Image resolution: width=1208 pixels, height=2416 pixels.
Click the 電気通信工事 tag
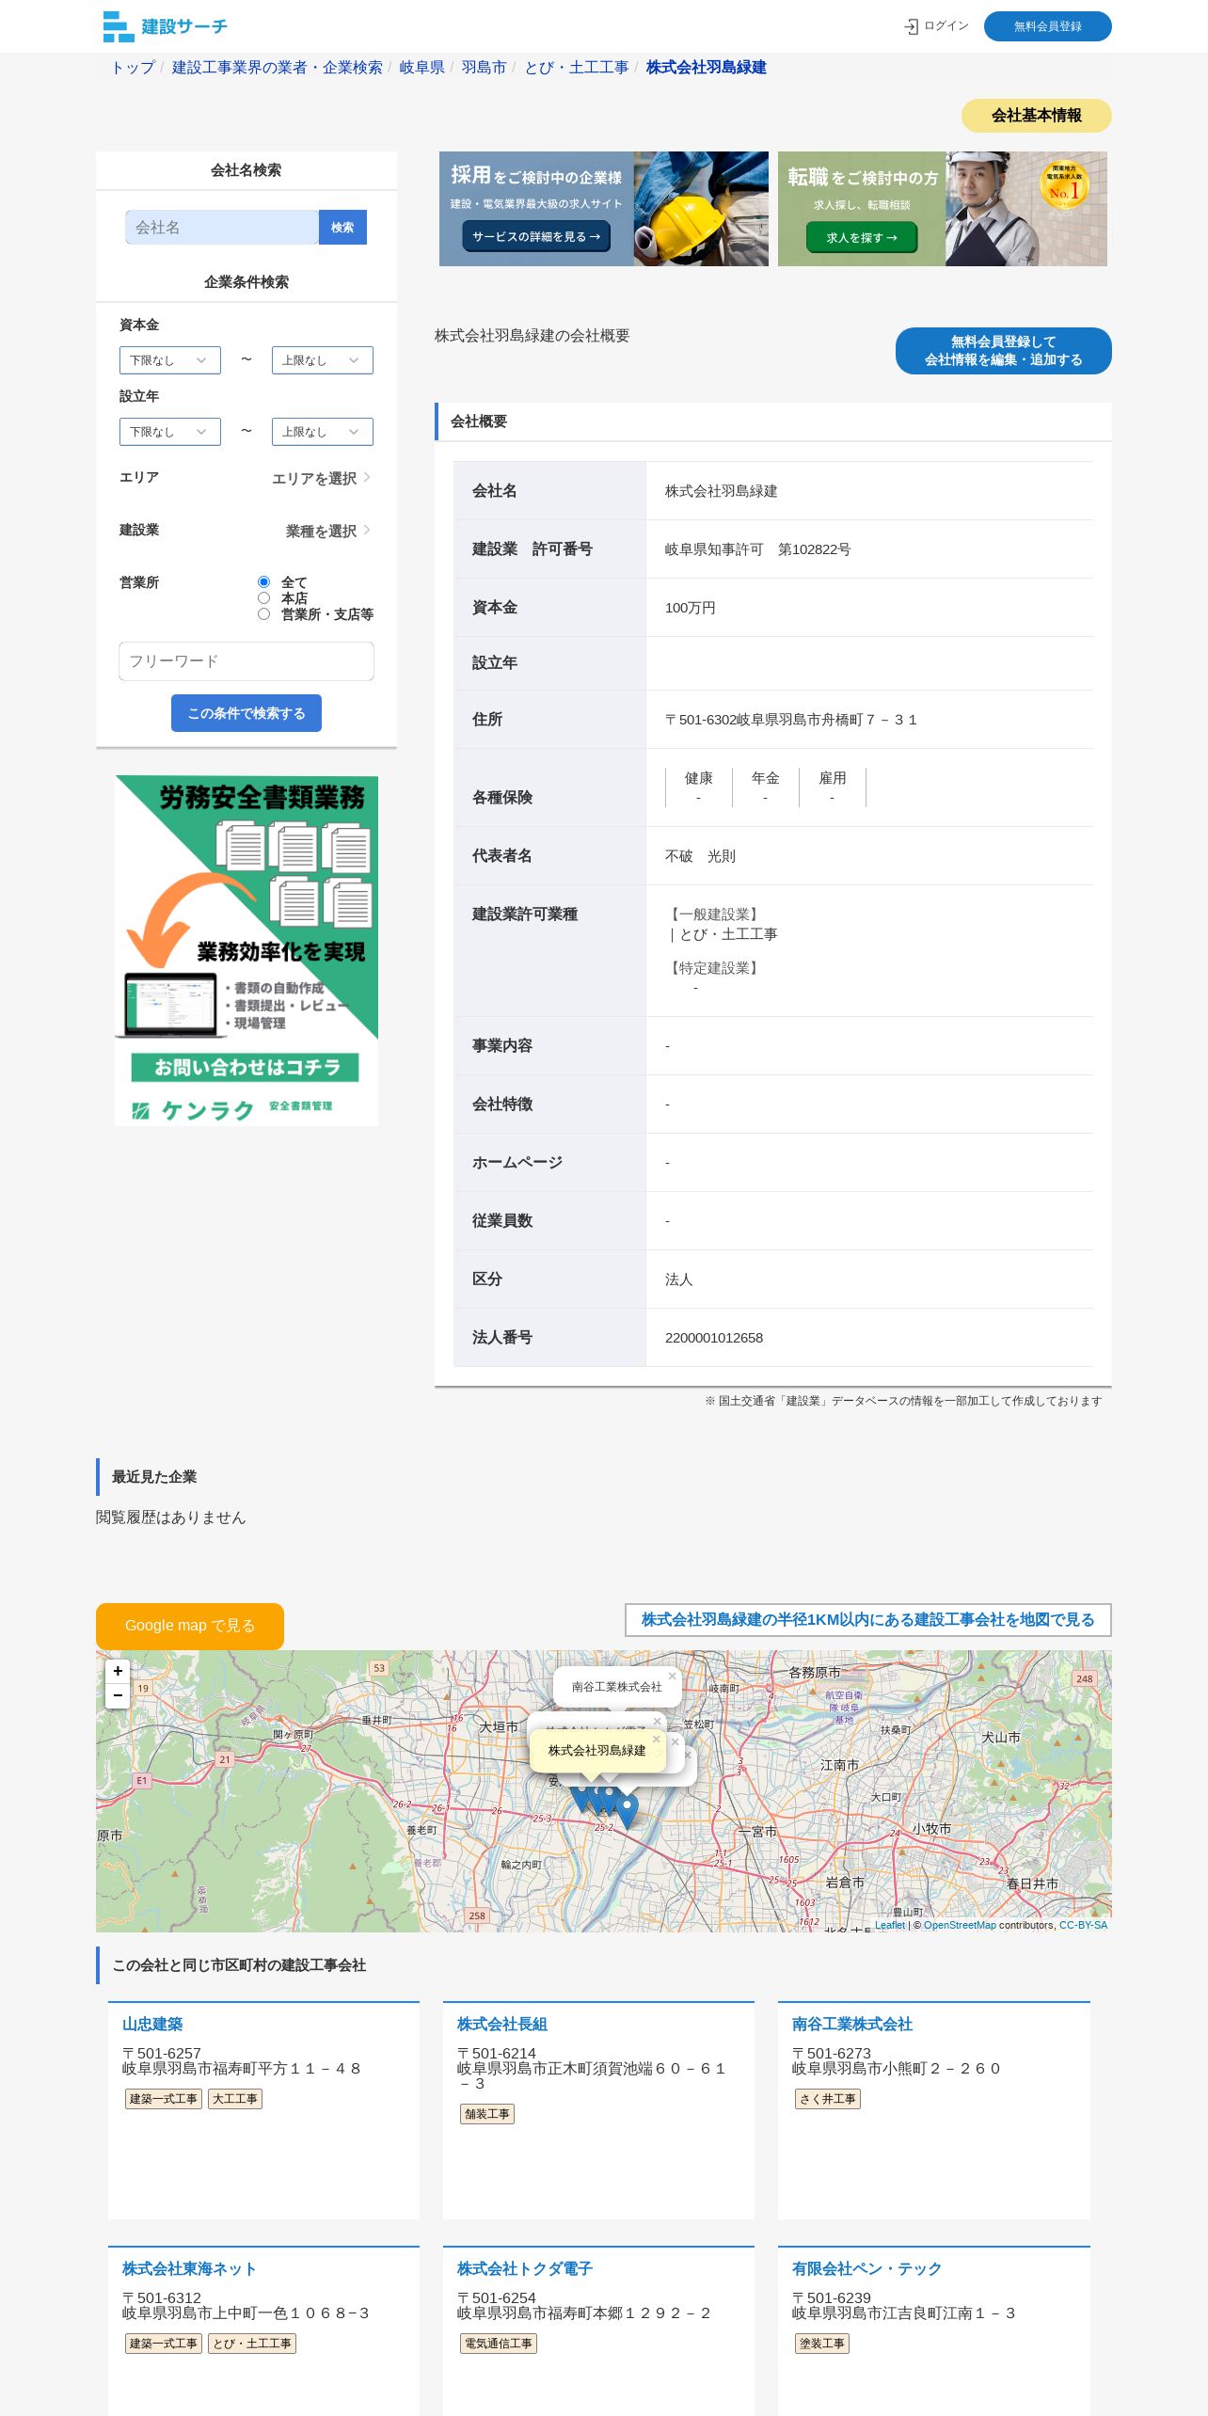[x=499, y=2344]
